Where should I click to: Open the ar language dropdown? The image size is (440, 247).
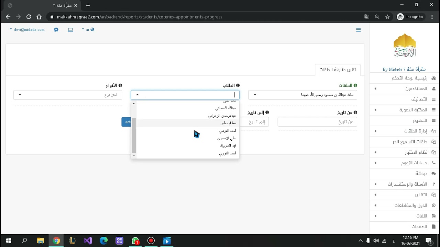(x=88, y=30)
